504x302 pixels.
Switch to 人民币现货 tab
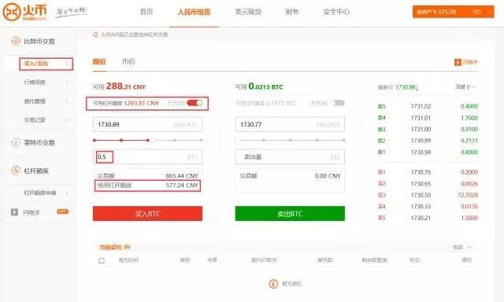tap(194, 13)
